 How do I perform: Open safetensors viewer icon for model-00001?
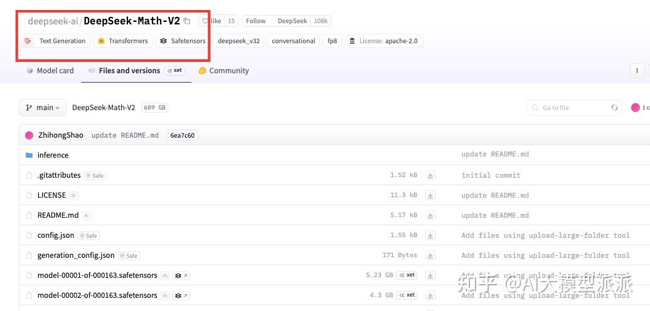coord(181,275)
